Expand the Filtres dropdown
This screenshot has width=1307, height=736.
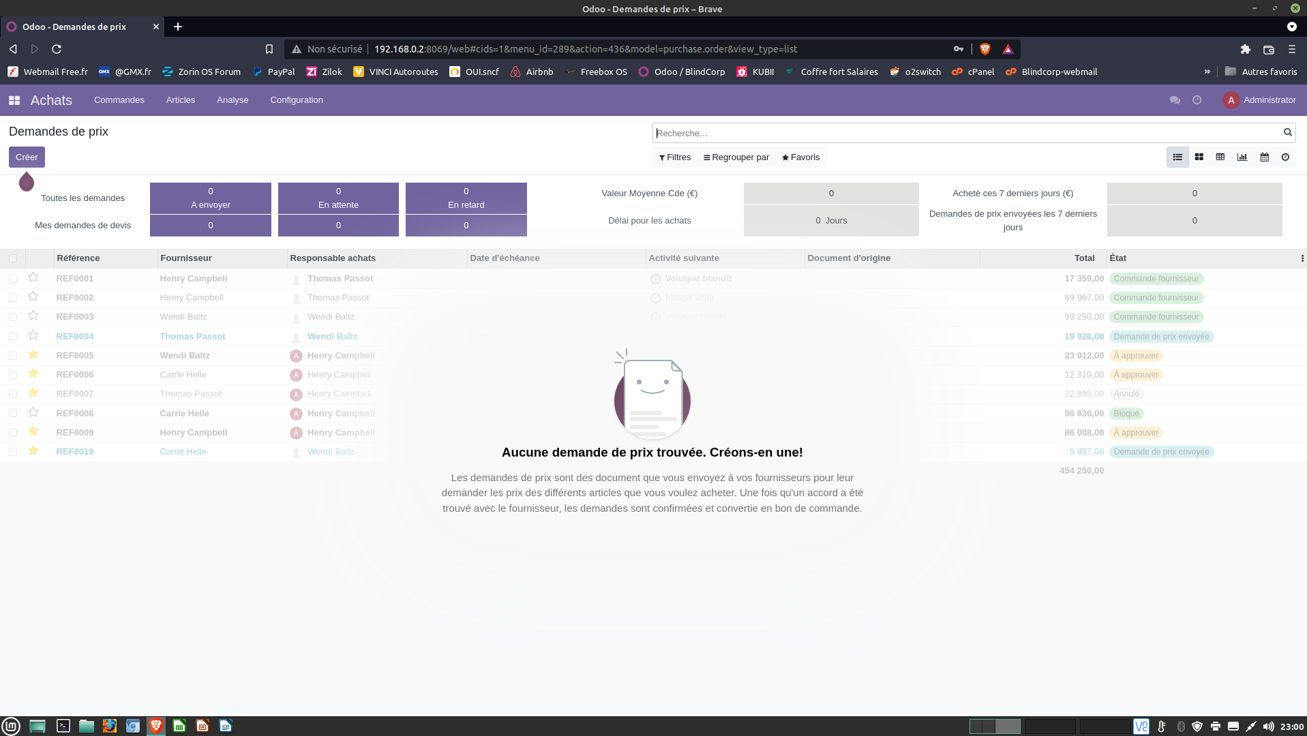pyautogui.click(x=674, y=157)
